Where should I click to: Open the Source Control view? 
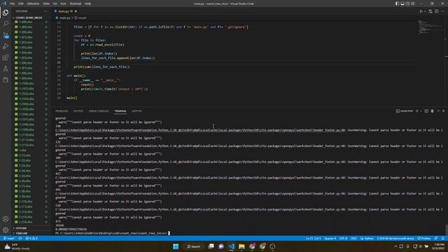(x=6, y=35)
